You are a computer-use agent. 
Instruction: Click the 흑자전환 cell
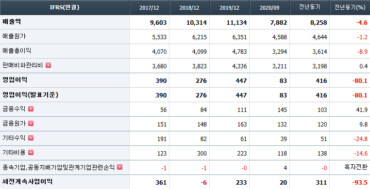click(x=356, y=167)
